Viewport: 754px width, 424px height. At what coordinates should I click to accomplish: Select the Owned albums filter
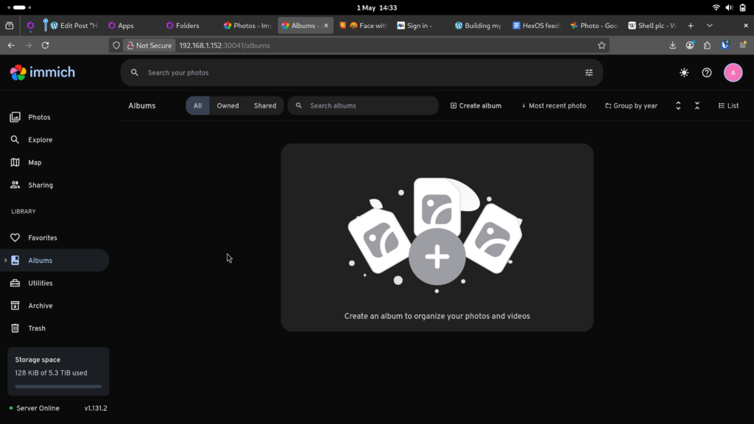[228, 106]
